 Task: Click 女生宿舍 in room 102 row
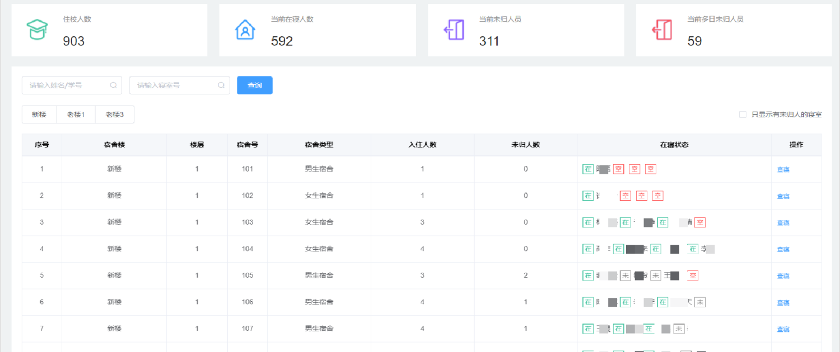click(x=319, y=196)
